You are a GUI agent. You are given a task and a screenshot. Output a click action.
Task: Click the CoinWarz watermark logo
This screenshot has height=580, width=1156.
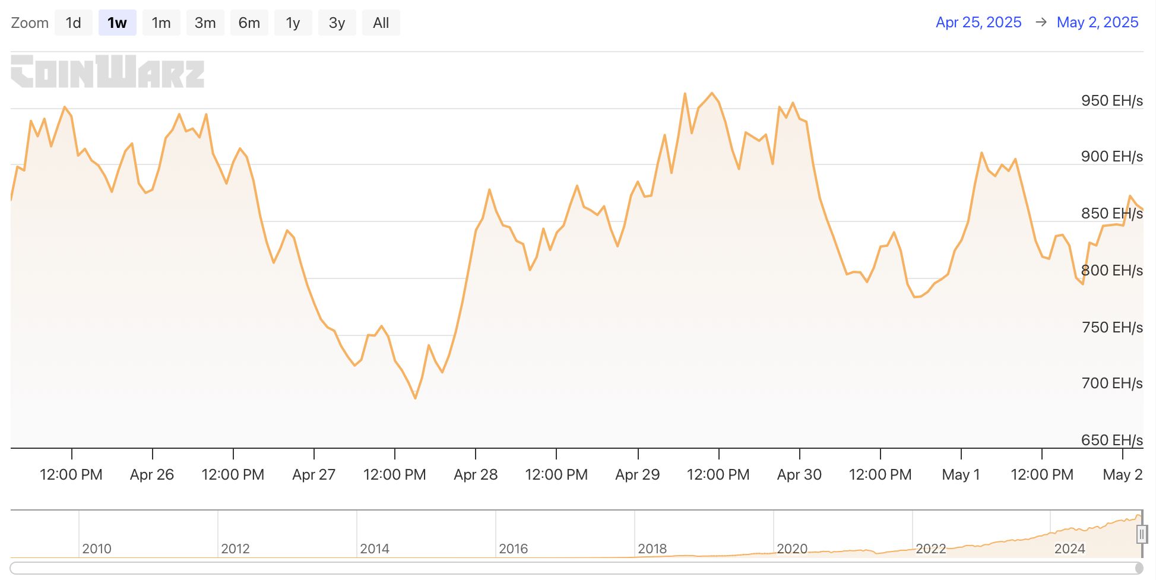coord(107,72)
